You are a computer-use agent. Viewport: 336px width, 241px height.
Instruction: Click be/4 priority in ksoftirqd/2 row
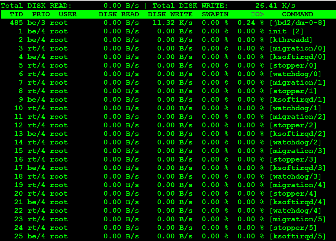(36, 134)
